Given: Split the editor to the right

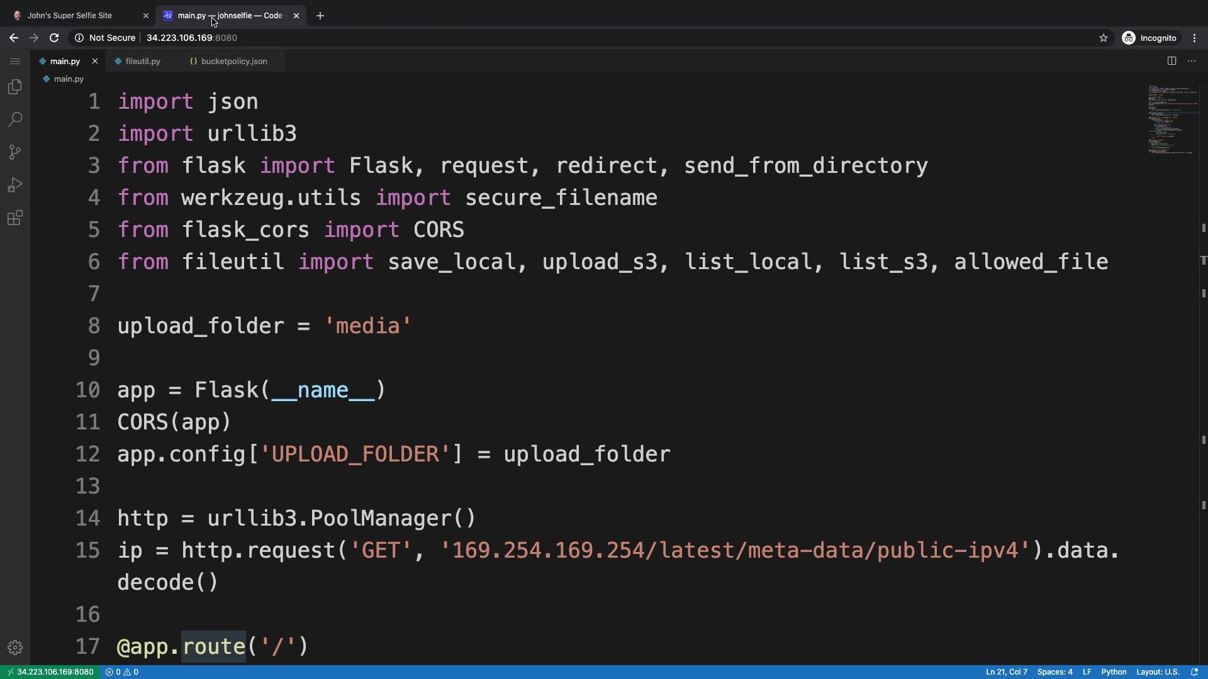Looking at the screenshot, I should tap(1172, 61).
